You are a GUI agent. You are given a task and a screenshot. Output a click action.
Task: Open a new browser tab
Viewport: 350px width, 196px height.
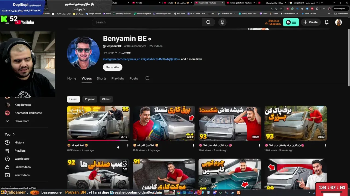click(x=322, y=3)
